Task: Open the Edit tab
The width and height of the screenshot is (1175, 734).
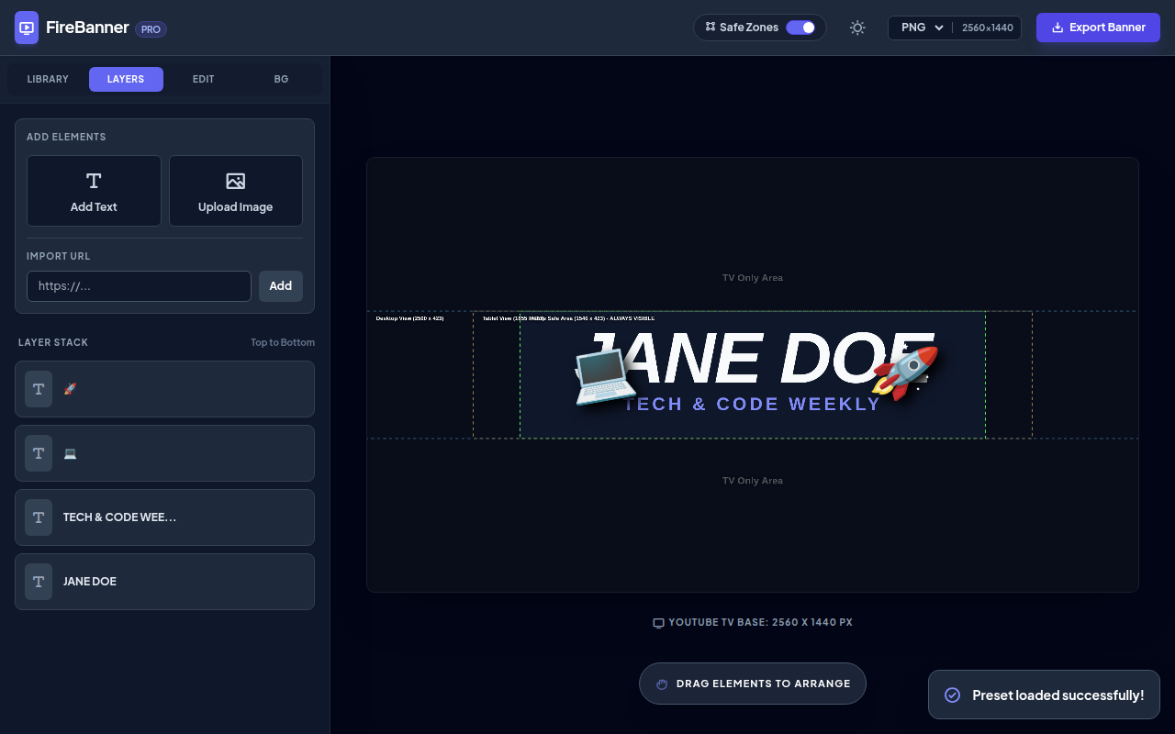Action: point(204,80)
